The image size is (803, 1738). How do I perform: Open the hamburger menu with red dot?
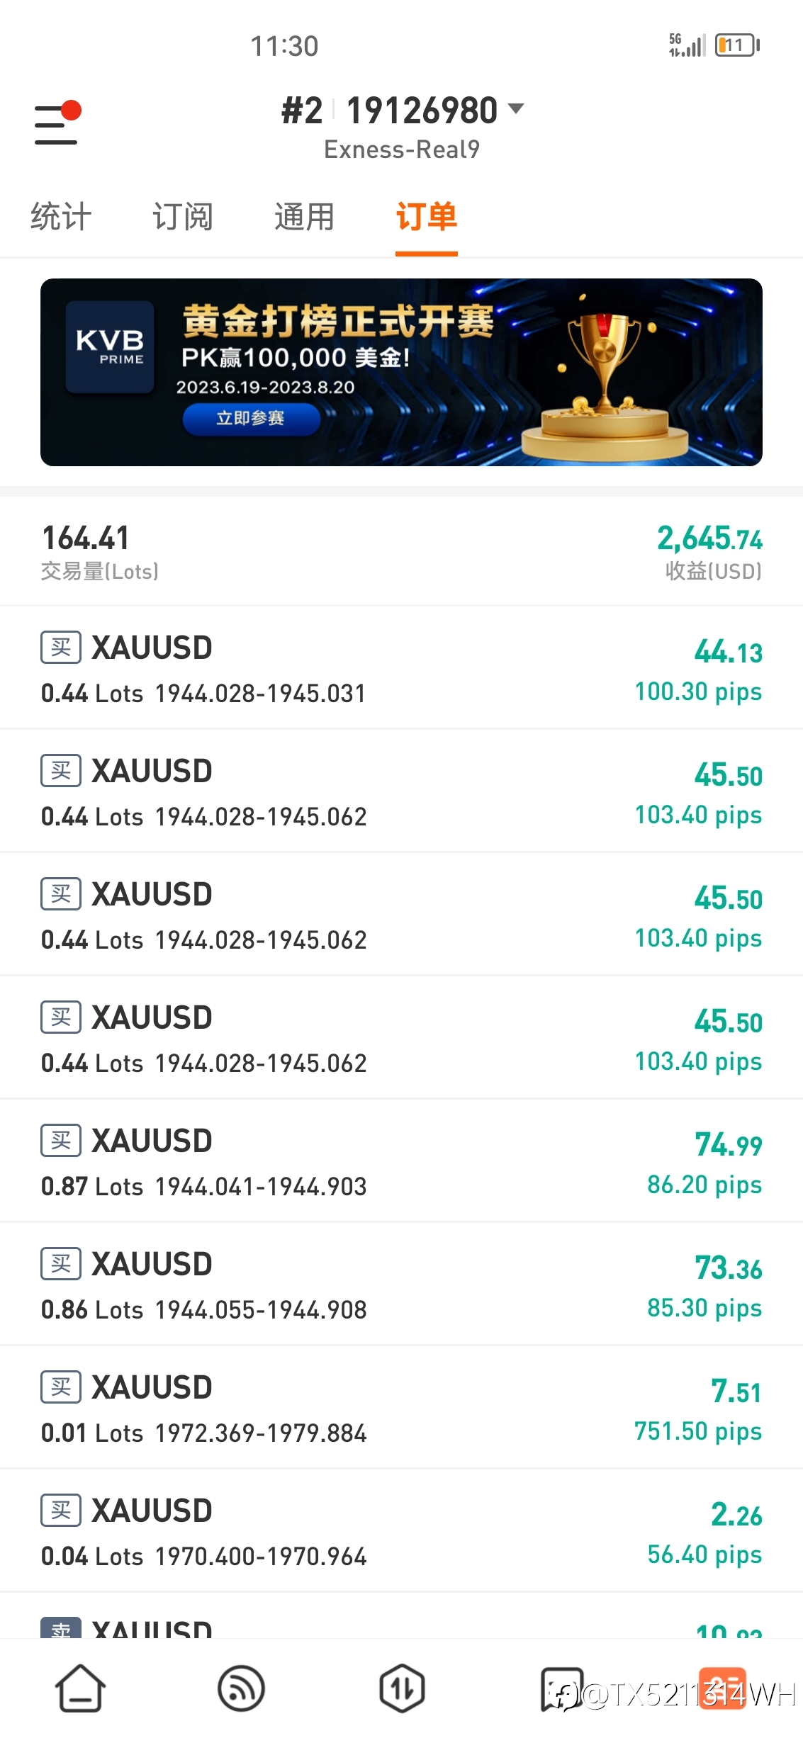click(x=58, y=123)
